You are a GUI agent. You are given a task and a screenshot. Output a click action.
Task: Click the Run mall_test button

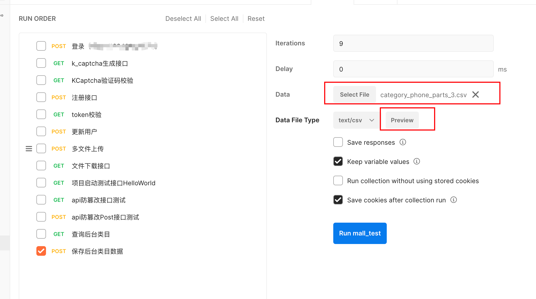tap(360, 233)
